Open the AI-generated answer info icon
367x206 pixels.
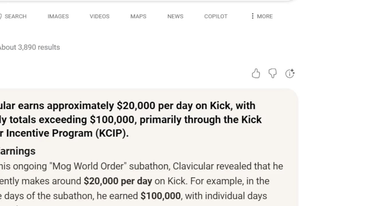[x=290, y=74]
